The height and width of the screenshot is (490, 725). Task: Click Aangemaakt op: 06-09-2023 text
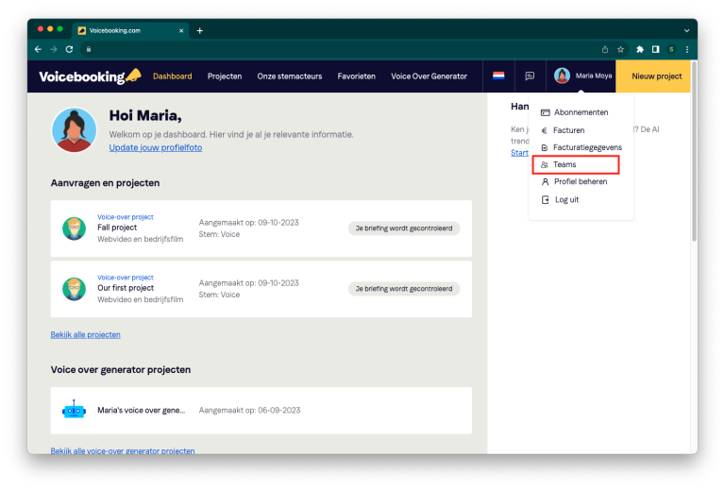[249, 411]
